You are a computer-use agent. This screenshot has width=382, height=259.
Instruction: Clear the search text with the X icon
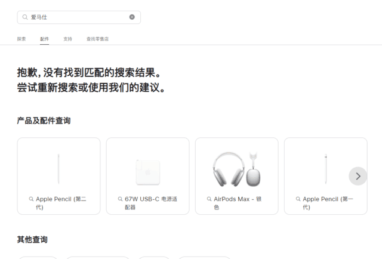point(132,17)
